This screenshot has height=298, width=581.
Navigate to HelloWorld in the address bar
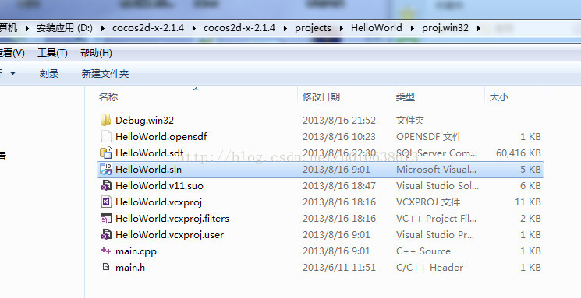point(377,28)
